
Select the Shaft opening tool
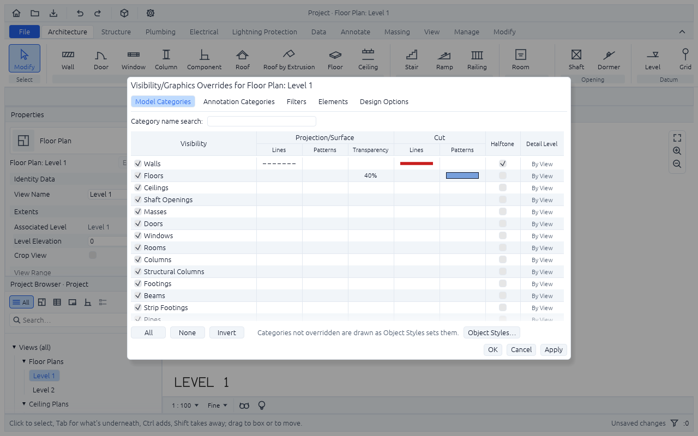point(576,59)
